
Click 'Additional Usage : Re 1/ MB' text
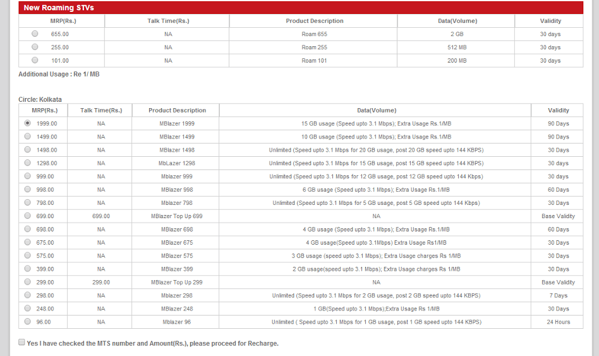[59, 74]
